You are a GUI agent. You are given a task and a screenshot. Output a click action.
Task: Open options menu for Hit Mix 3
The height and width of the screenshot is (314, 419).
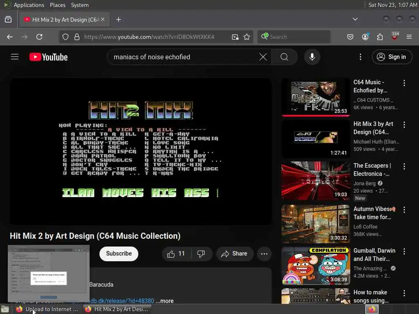(x=404, y=125)
